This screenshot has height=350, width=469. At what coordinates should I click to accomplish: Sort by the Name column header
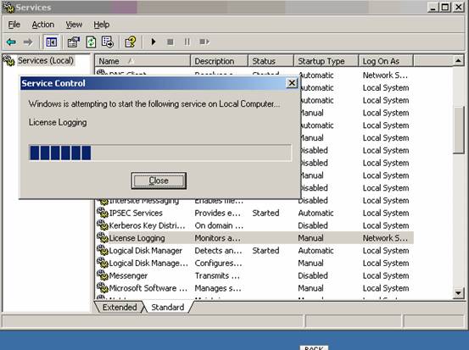pos(142,61)
